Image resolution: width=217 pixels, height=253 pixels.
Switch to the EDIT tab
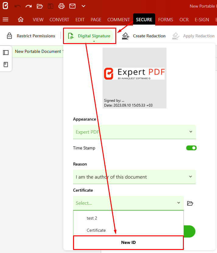80,20
